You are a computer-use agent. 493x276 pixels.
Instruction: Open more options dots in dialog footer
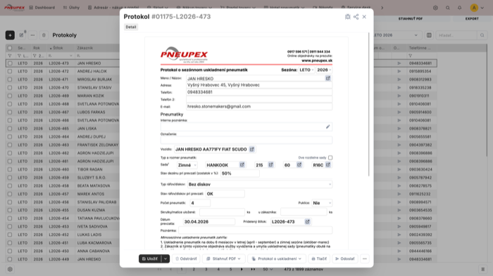365,258
